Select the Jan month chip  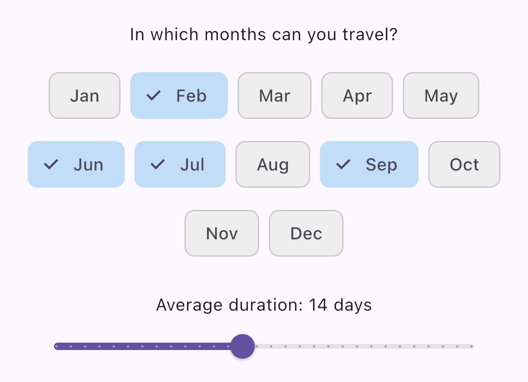click(84, 95)
